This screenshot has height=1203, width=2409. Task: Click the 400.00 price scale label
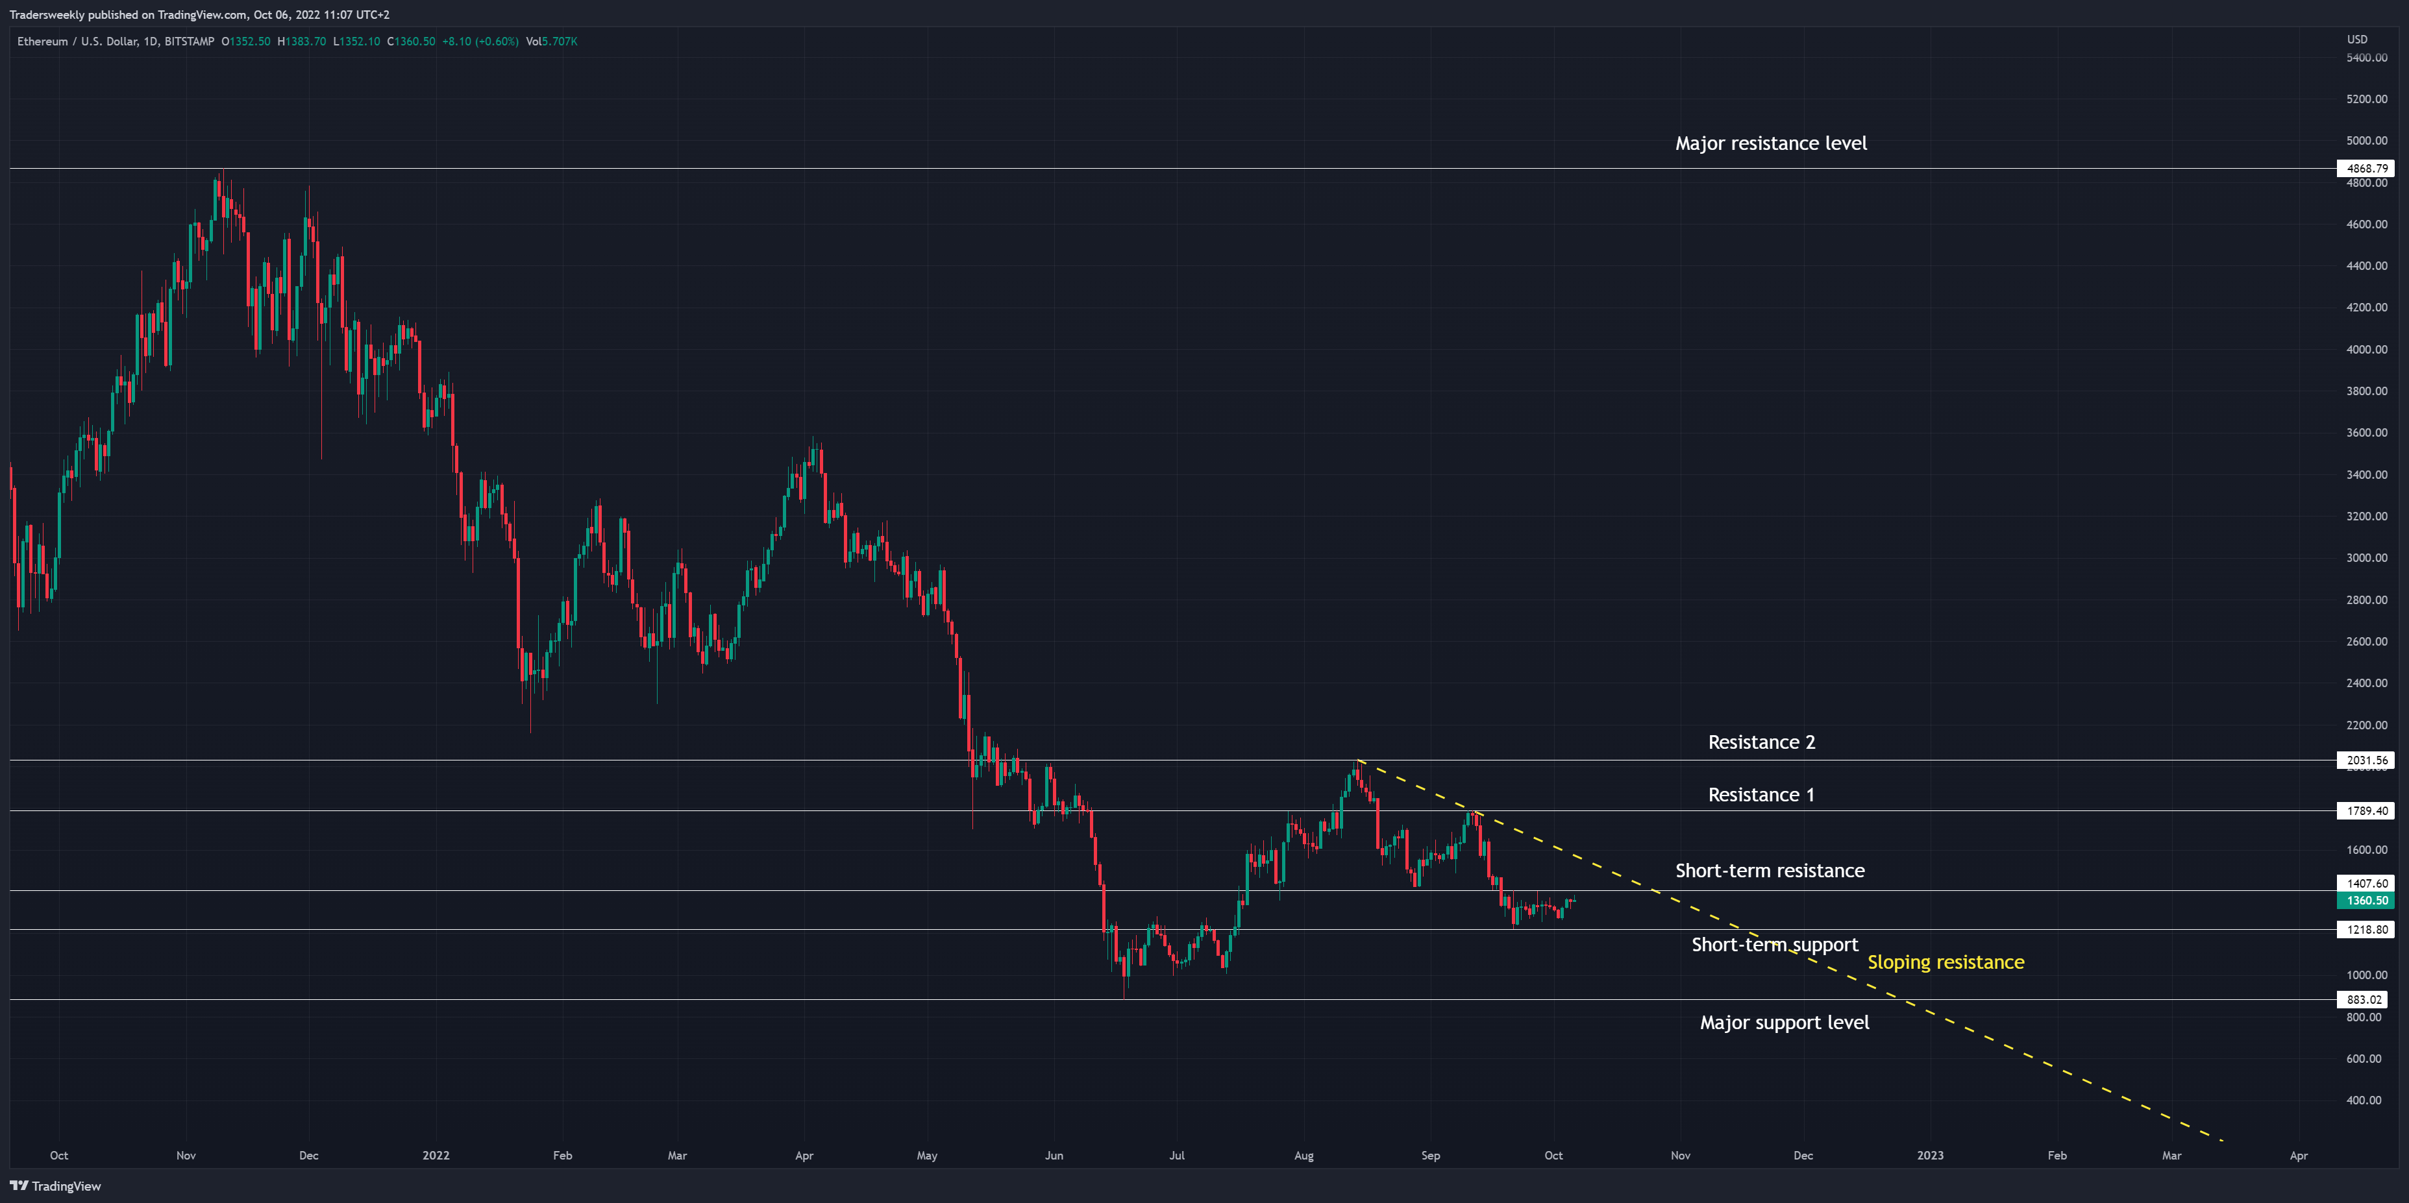[x=2363, y=1100]
